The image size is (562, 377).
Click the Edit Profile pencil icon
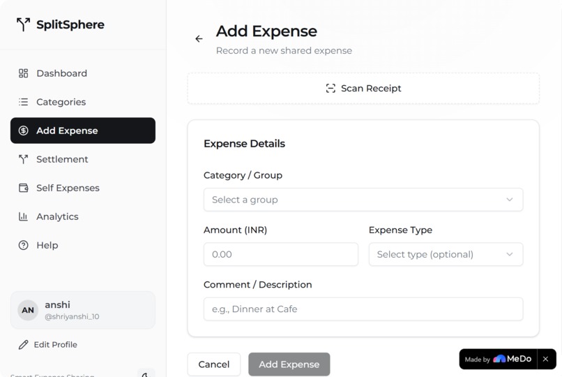click(x=23, y=345)
